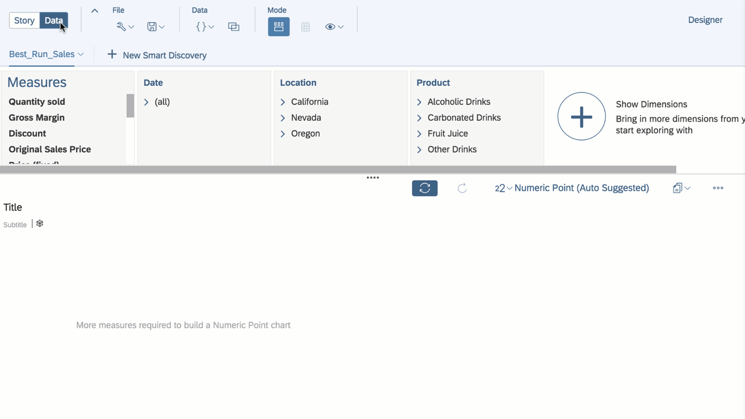Click the save icon in the File group

click(152, 26)
